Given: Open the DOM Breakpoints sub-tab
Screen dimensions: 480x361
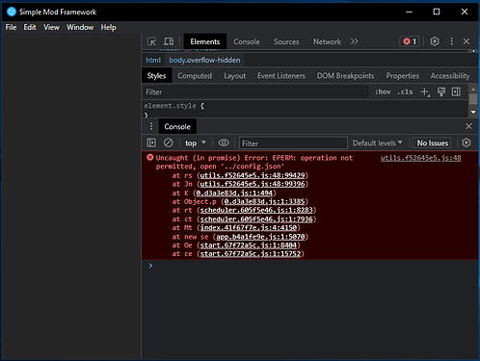Looking at the screenshot, I should tap(345, 76).
